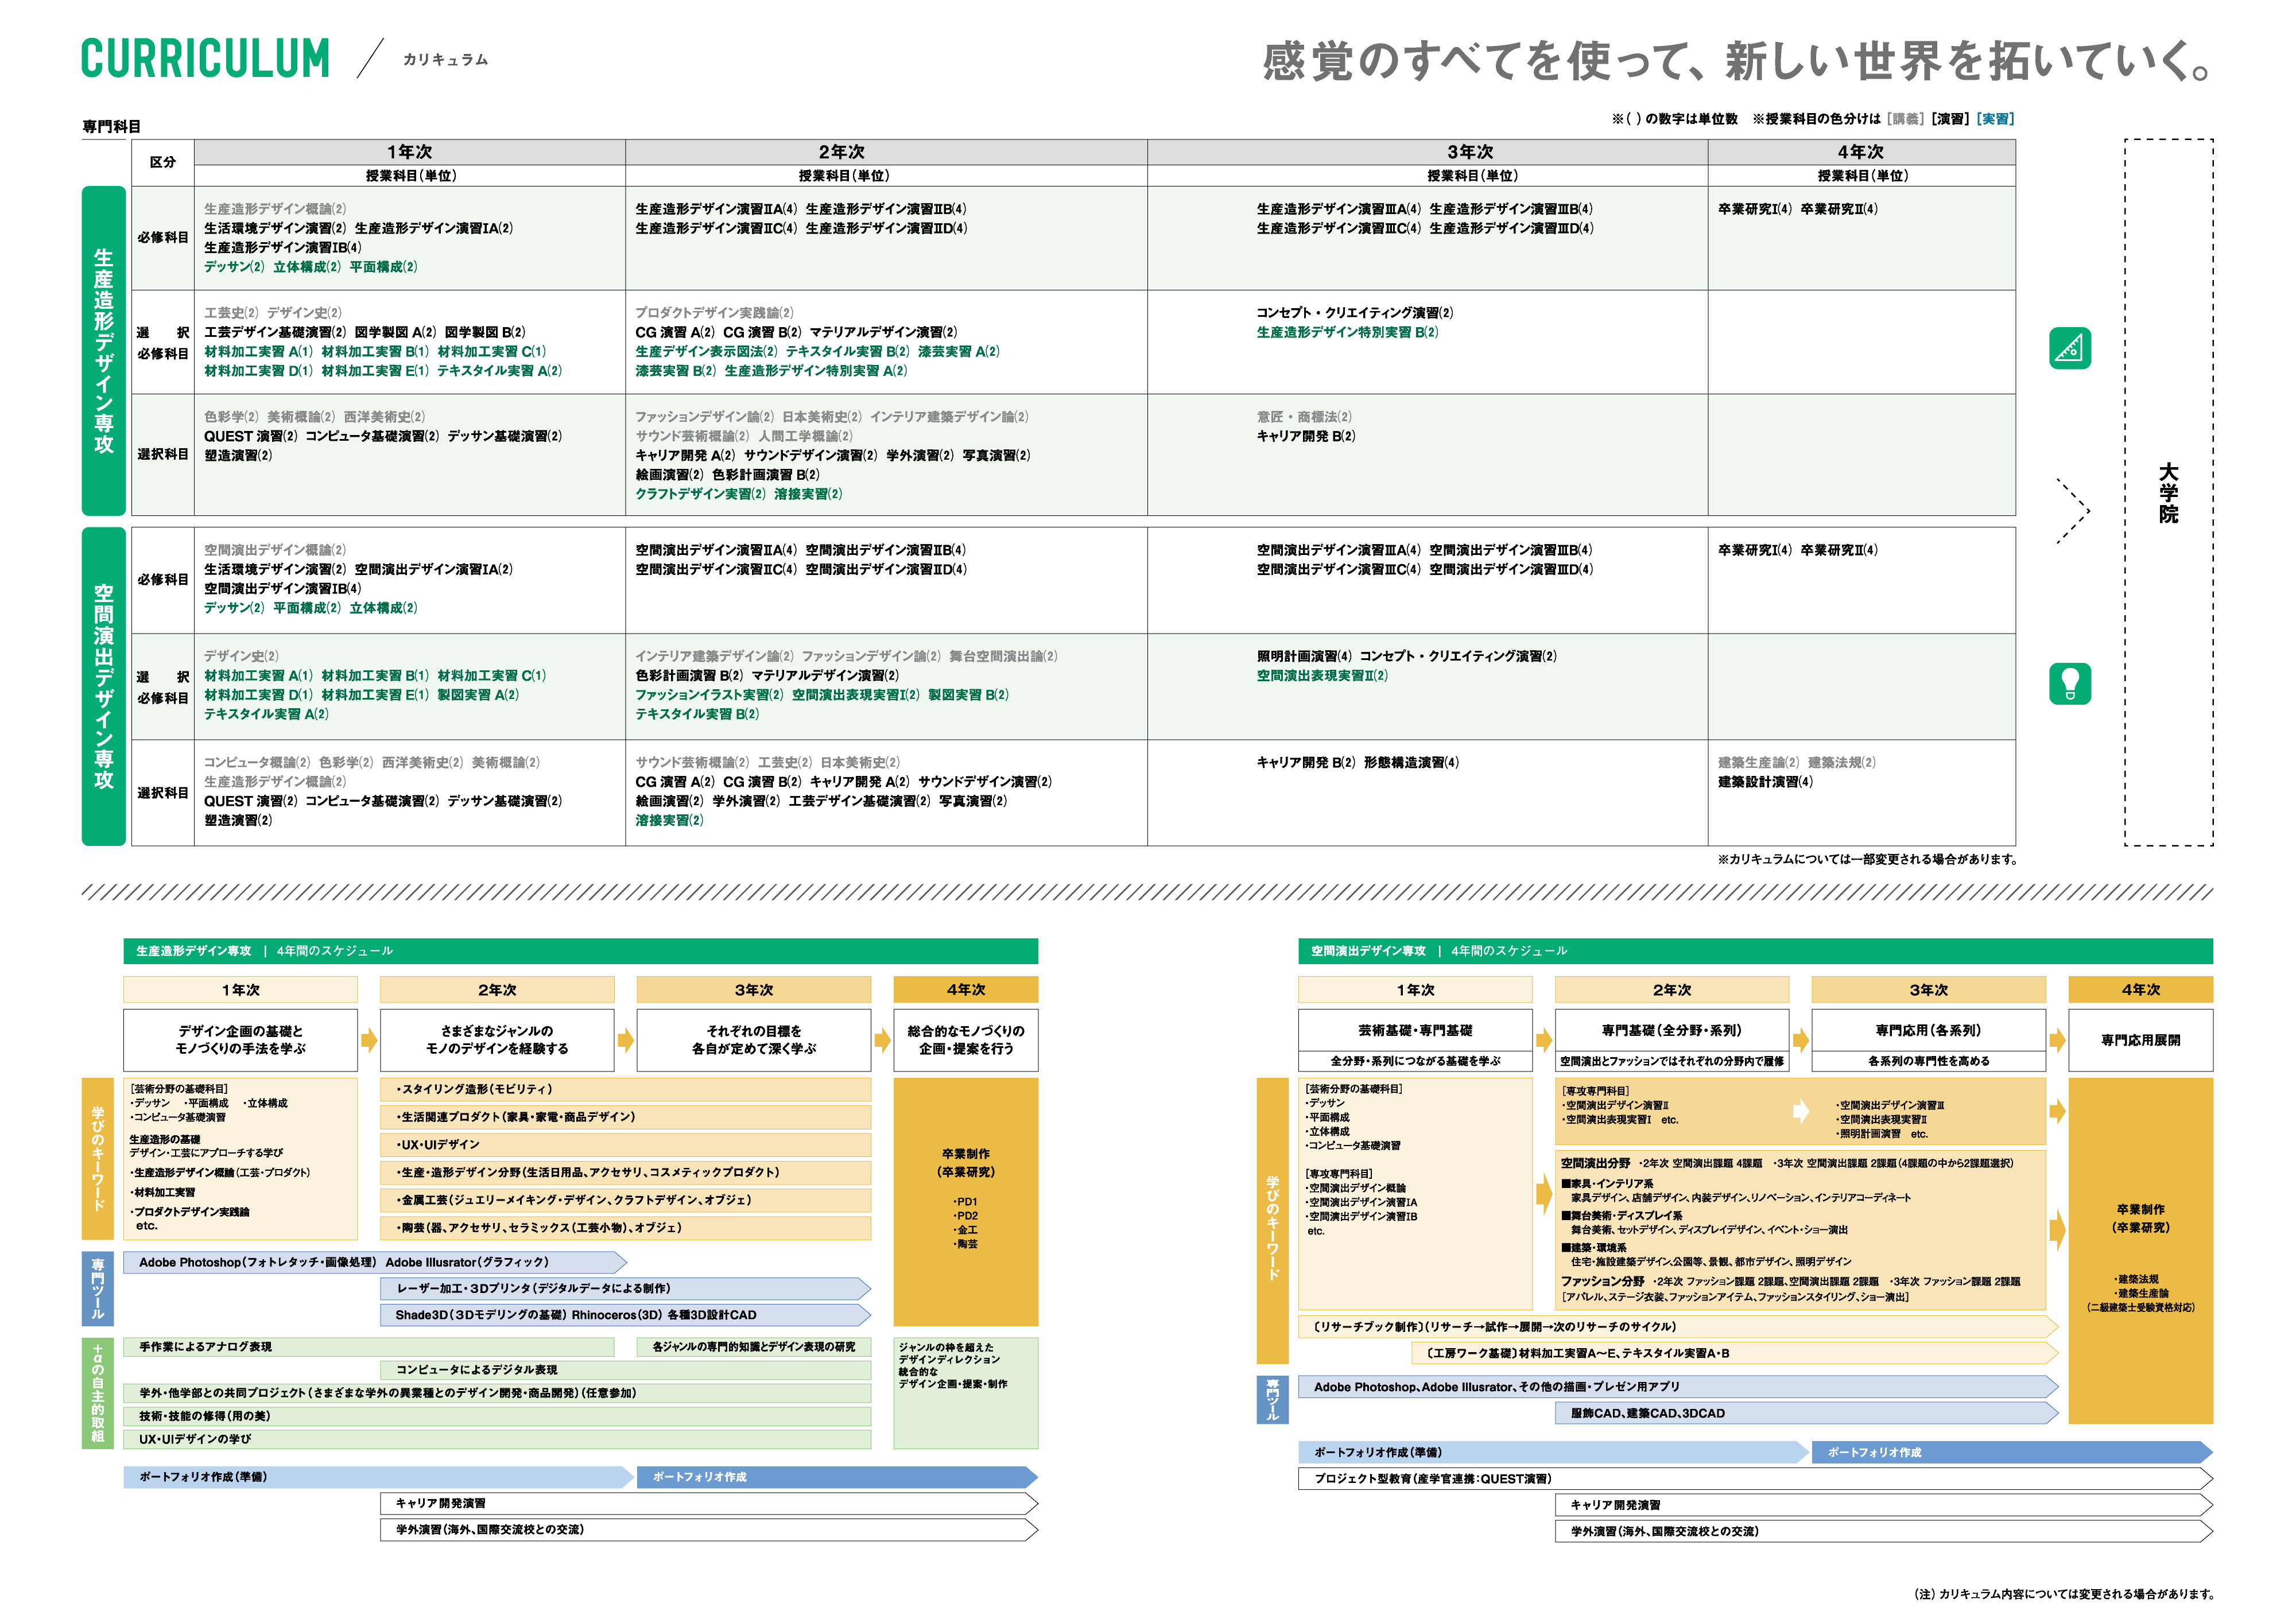Click the スタイリング造形(モビリティ) bar
The height and width of the screenshot is (1623, 2296).
click(x=625, y=1090)
